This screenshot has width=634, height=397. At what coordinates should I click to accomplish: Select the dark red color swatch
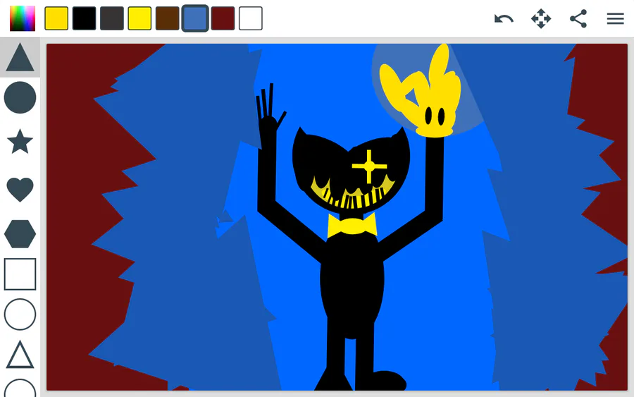[x=223, y=18]
